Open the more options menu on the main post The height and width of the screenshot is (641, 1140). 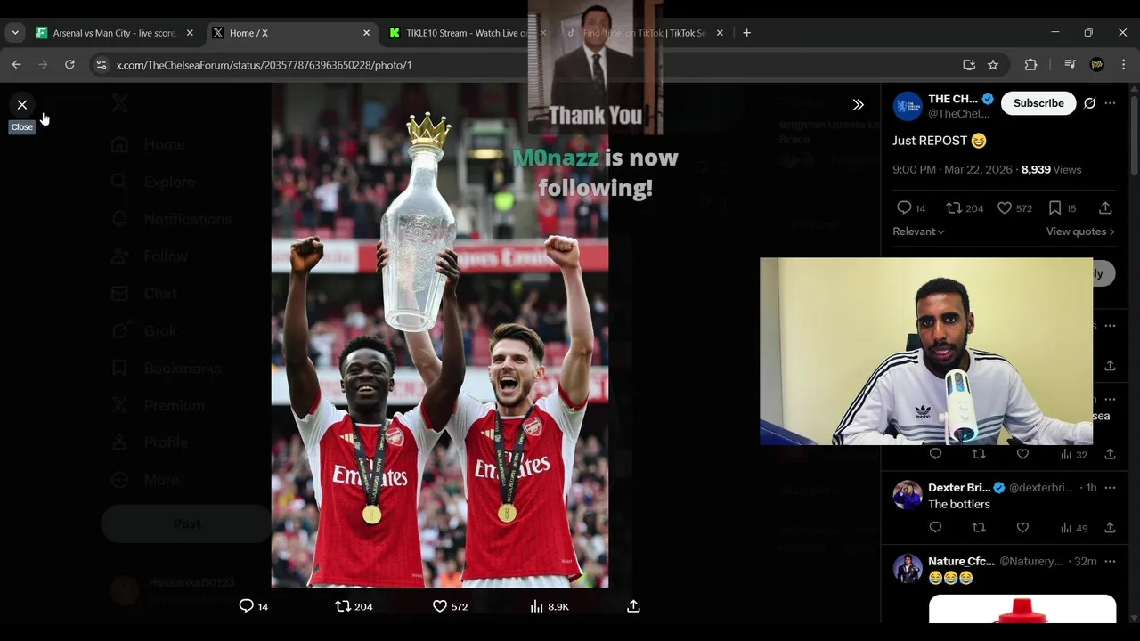tap(1110, 103)
